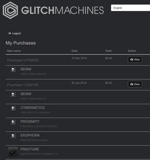The height and width of the screenshot is (160, 150).
Task: Click the GLITCHMACHINES wordmark
Action: pos(62,10)
